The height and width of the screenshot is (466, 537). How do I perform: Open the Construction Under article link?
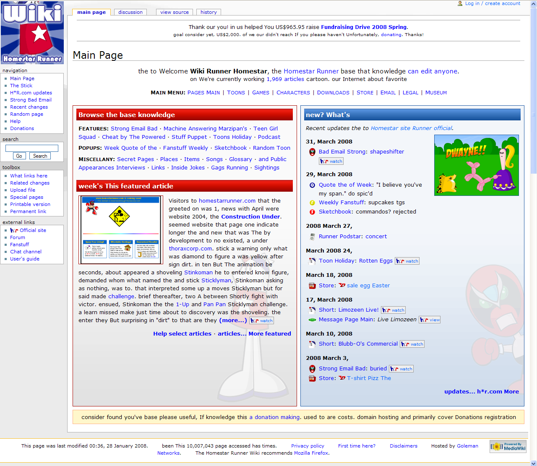[250, 217]
